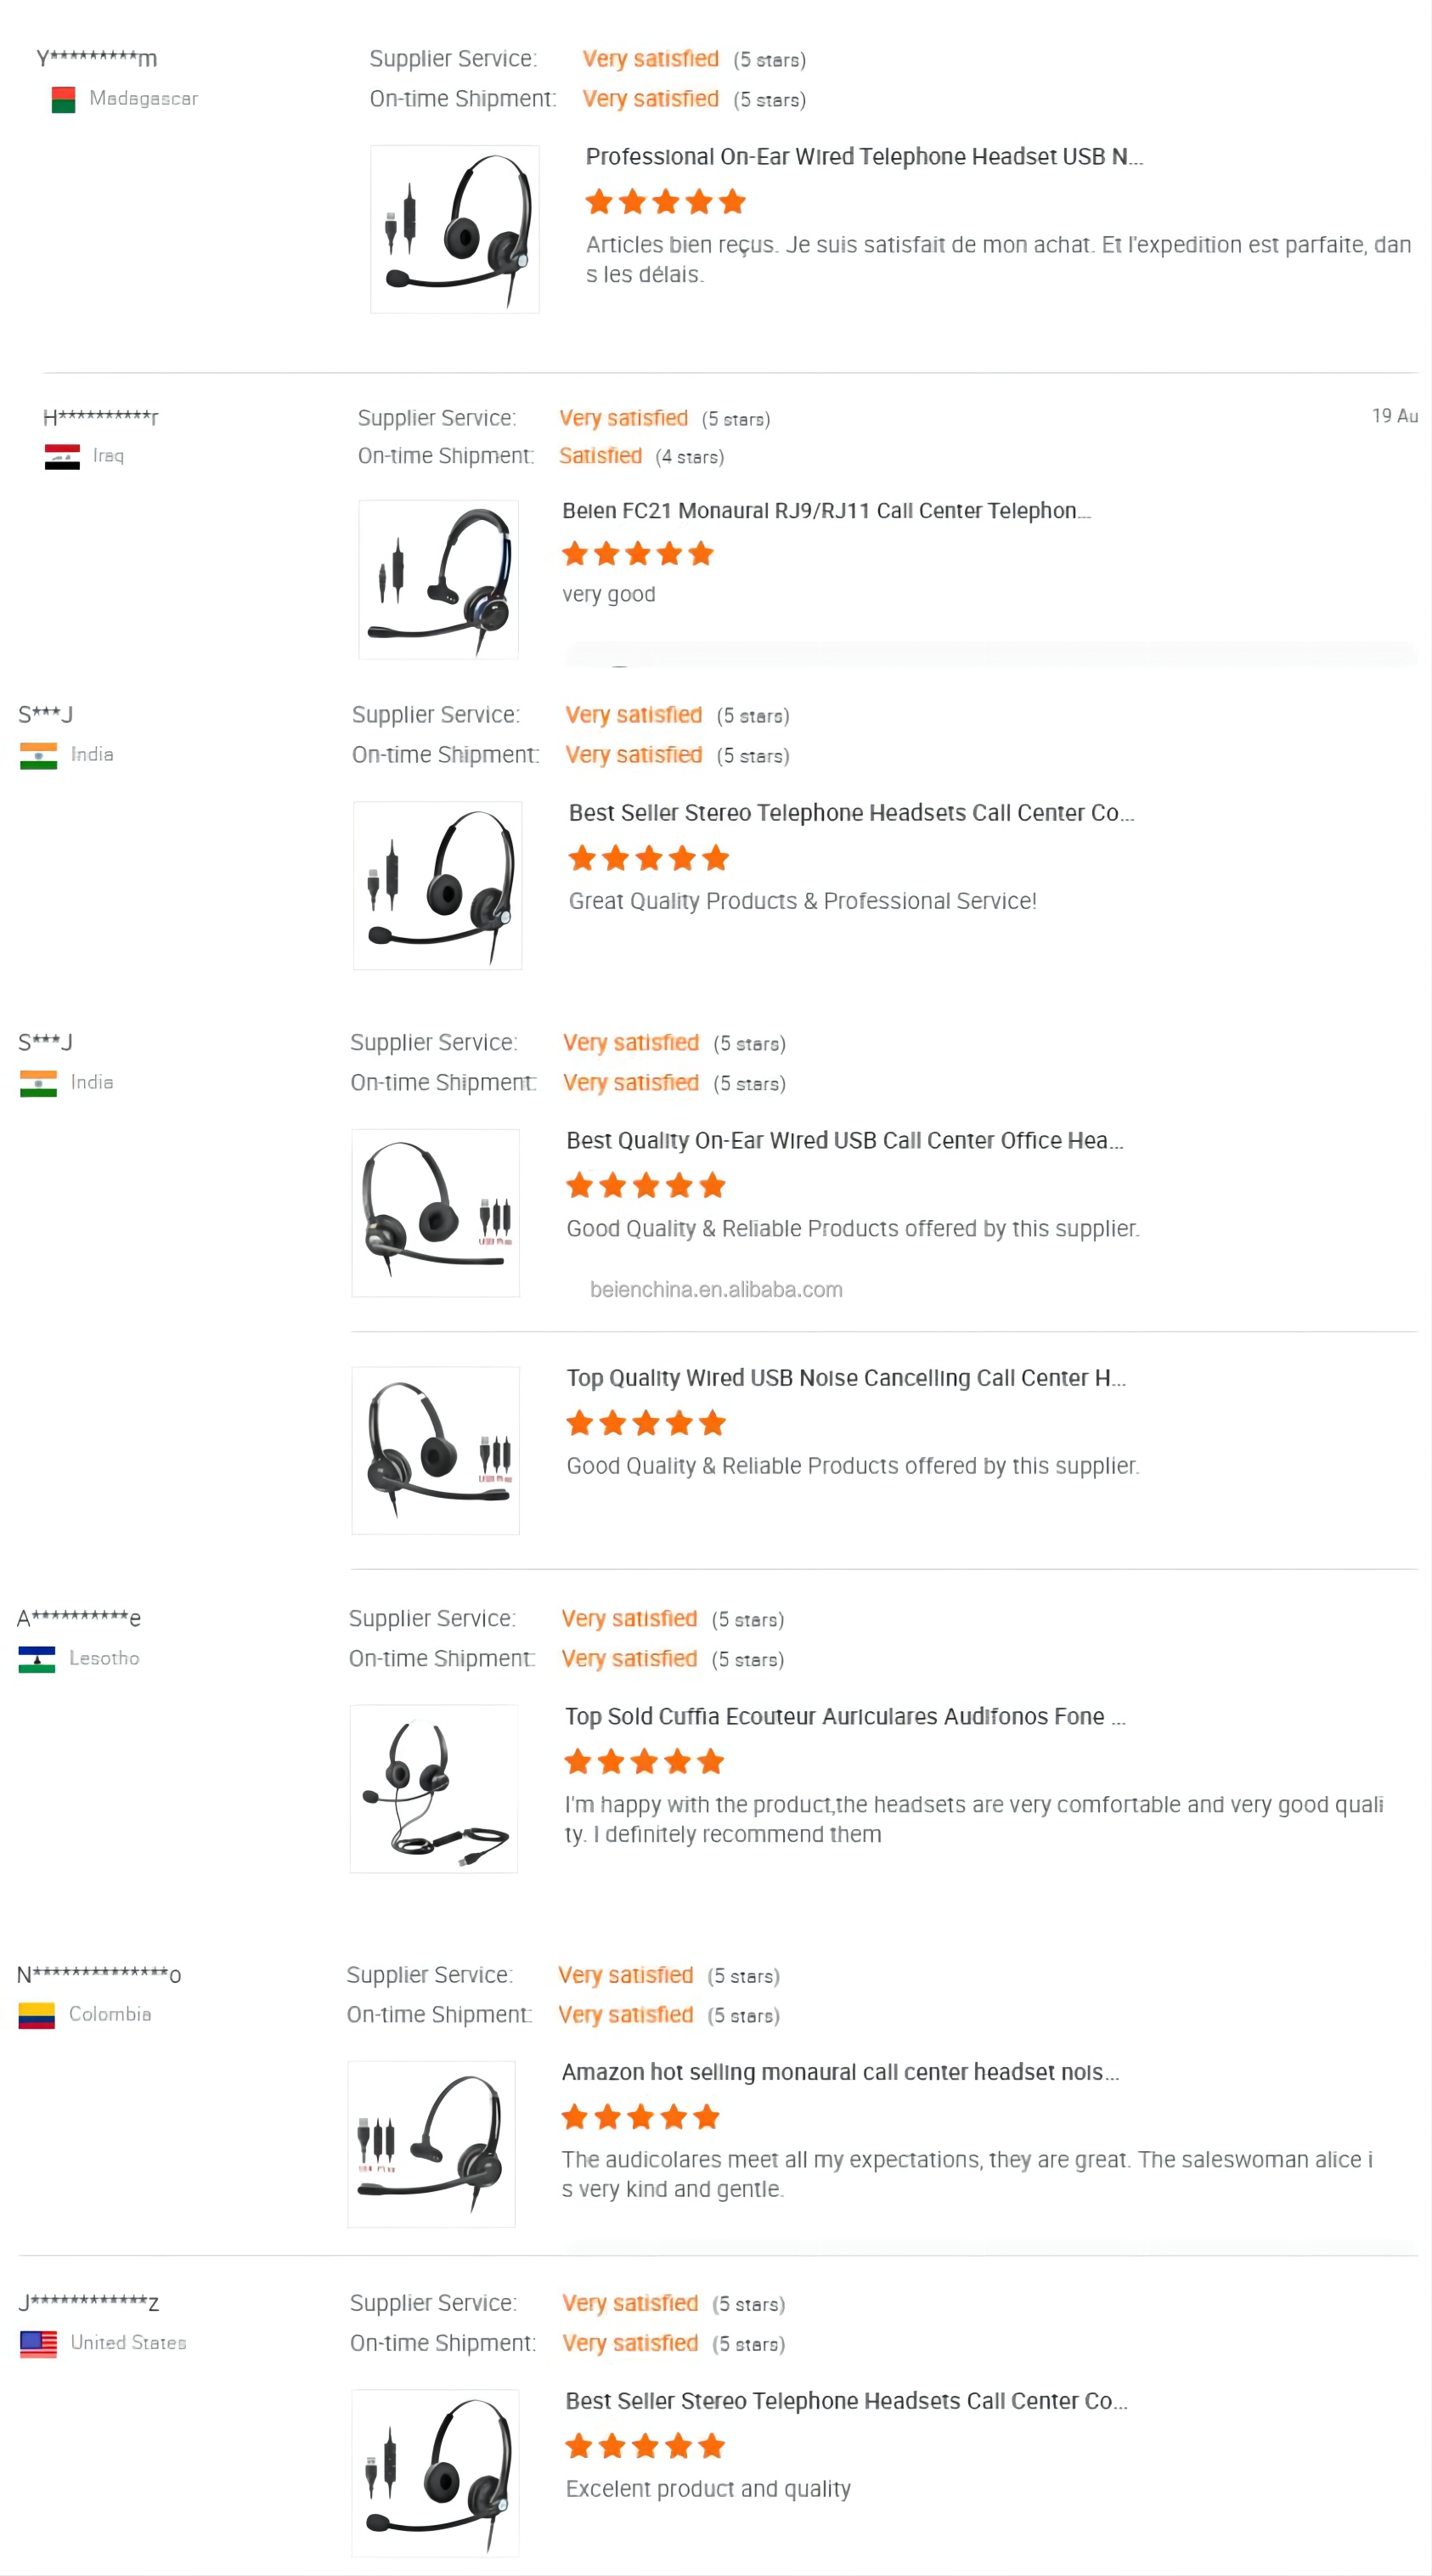Viewport: 1432px width, 2576px height.
Task: Click the Lesotho flag icon
Action: tap(37, 1659)
